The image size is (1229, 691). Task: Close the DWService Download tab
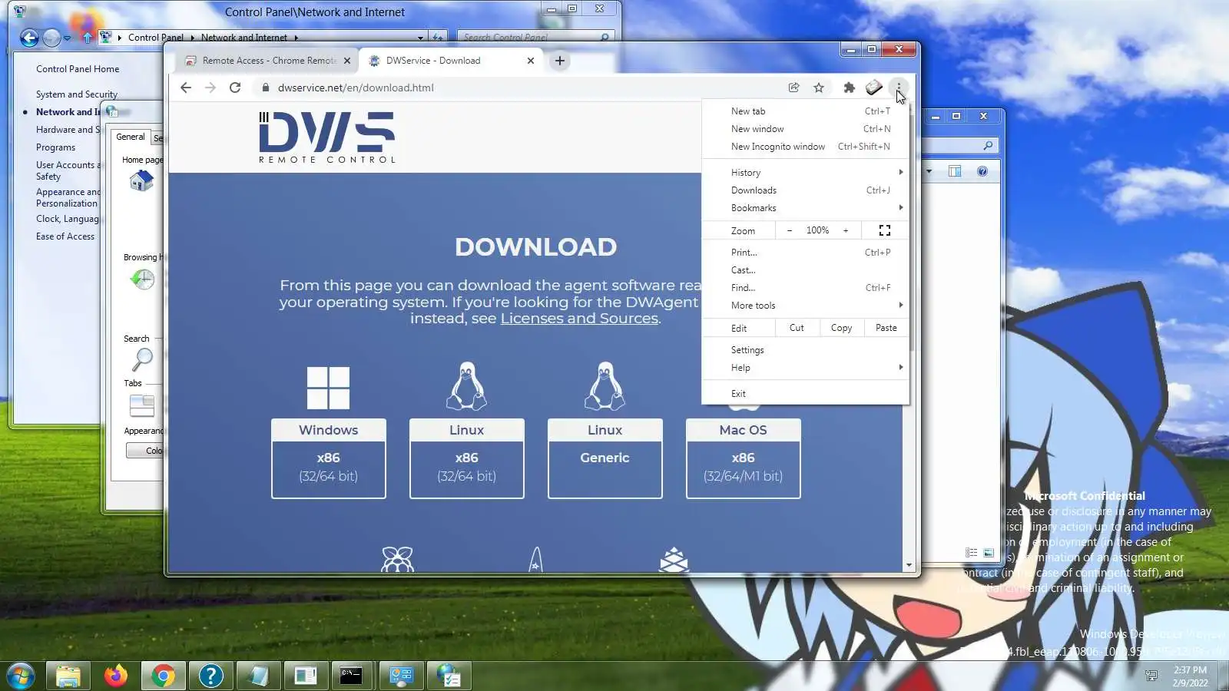pos(531,61)
